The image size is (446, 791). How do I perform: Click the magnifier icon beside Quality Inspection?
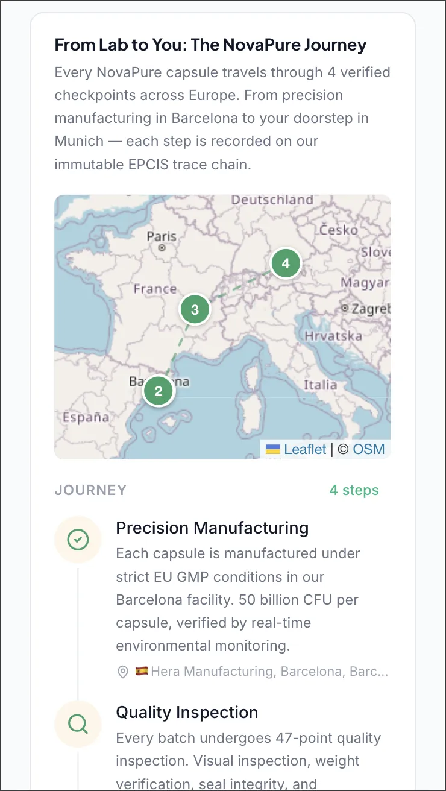(x=78, y=724)
